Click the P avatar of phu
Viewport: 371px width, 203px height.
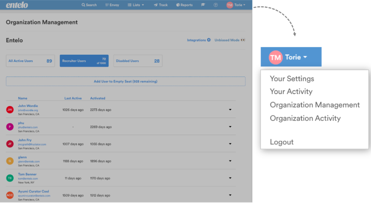[10, 127]
